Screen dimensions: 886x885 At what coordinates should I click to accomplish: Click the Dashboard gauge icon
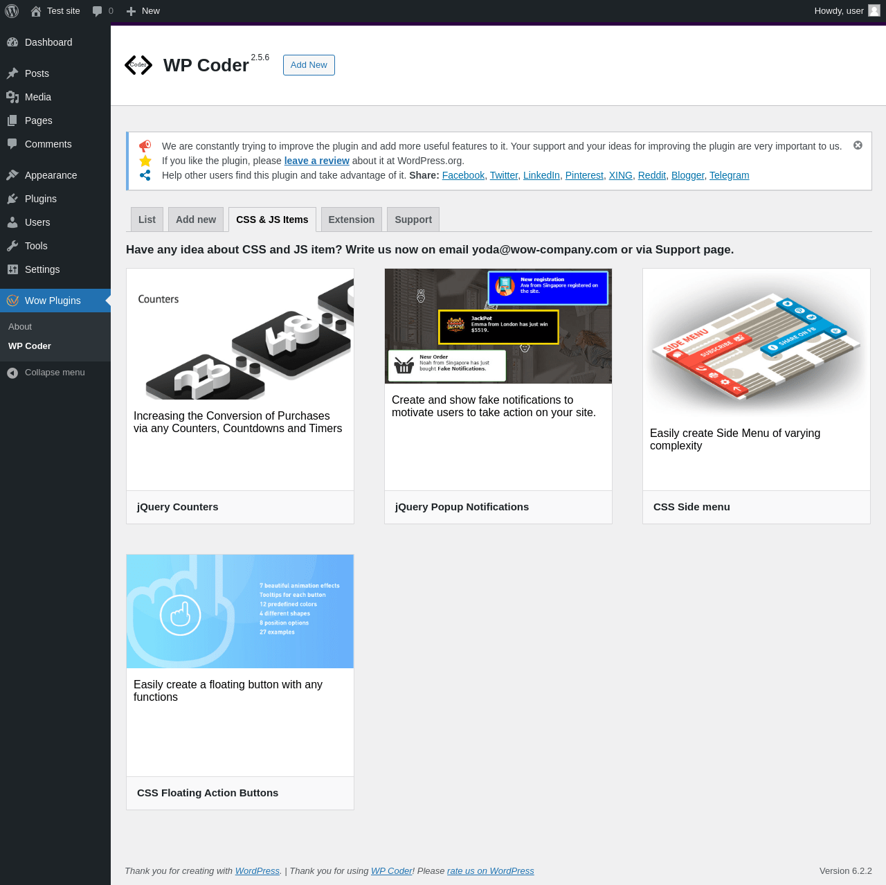coord(12,42)
